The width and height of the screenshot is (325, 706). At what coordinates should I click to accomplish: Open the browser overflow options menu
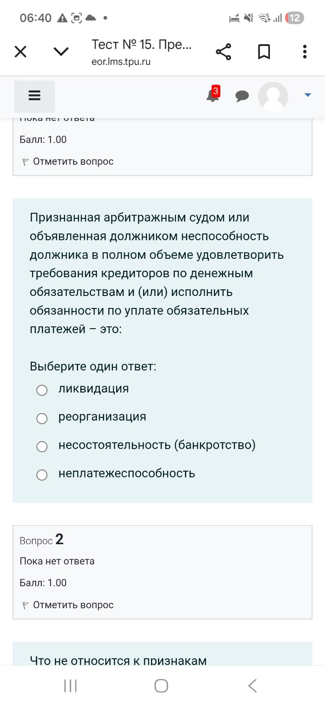[304, 51]
